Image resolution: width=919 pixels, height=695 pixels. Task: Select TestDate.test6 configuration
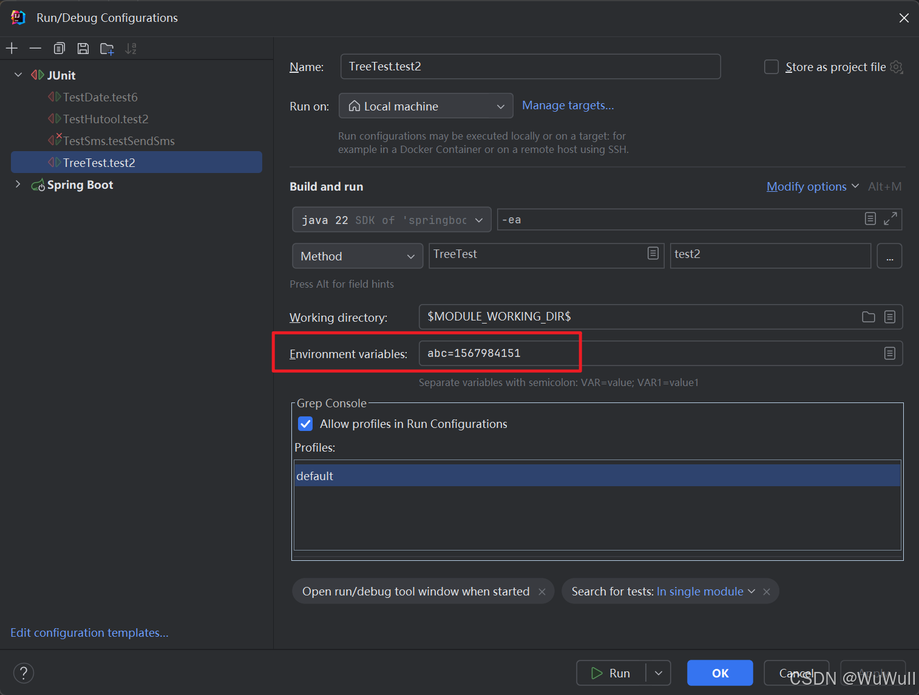(x=100, y=97)
